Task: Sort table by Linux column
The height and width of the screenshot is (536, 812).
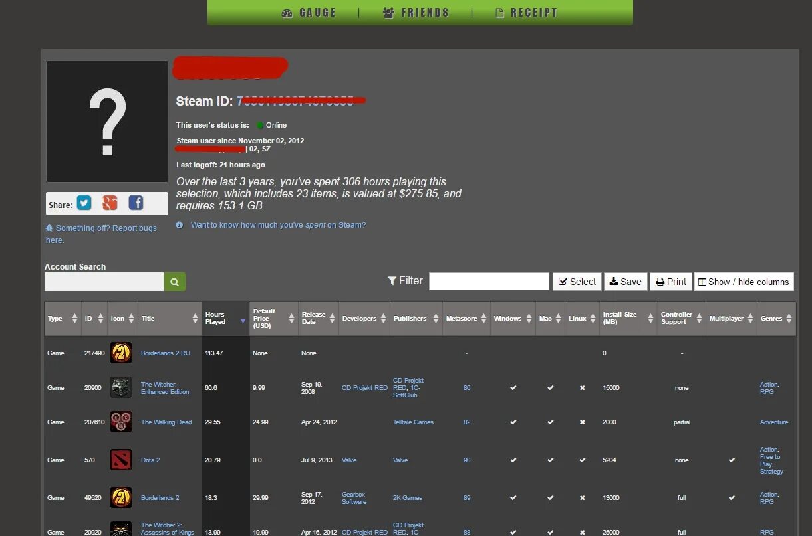Action: coord(582,319)
